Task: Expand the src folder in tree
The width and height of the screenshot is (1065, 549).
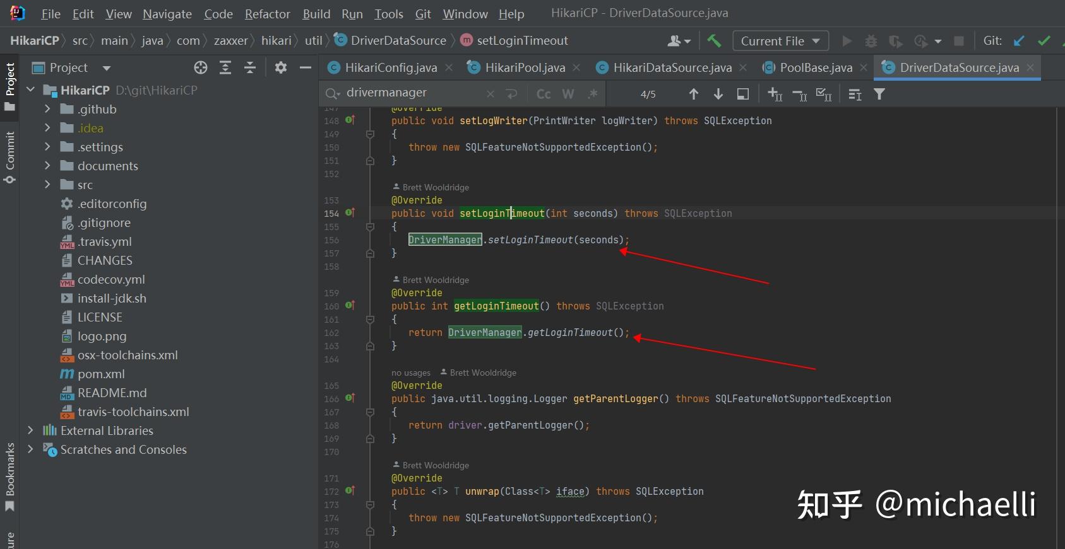Action: pos(47,185)
